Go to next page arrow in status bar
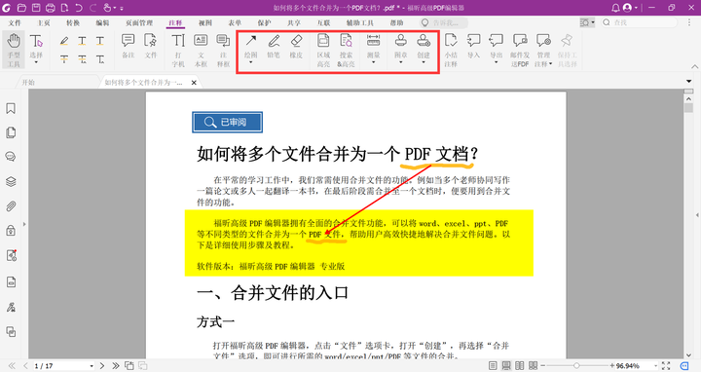This screenshot has width=701, height=372. pos(102,366)
